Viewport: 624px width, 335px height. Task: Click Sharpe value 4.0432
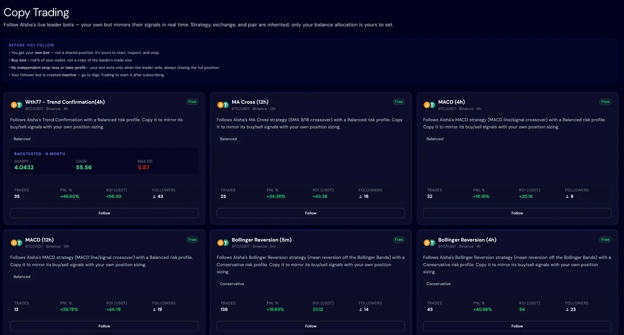click(x=24, y=167)
